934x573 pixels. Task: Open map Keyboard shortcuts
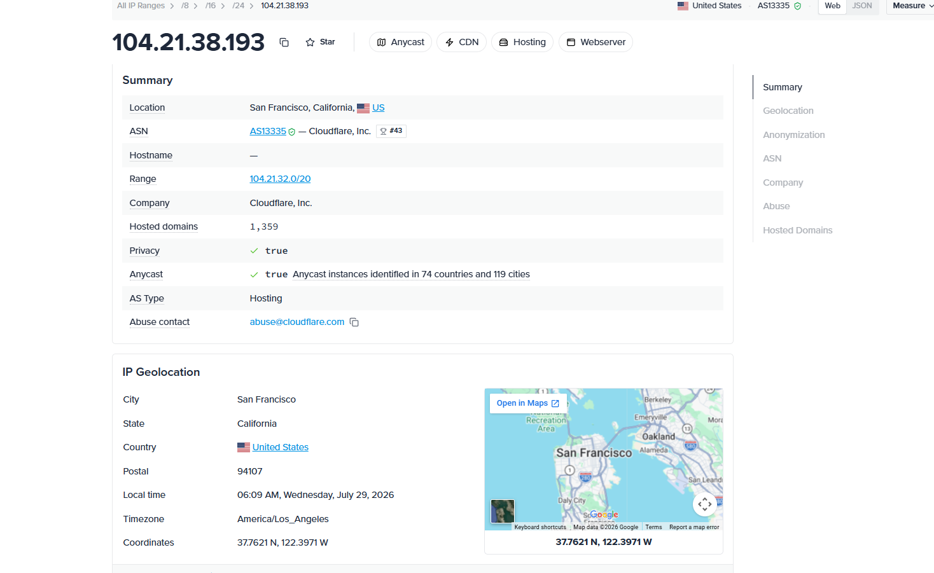click(540, 527)
